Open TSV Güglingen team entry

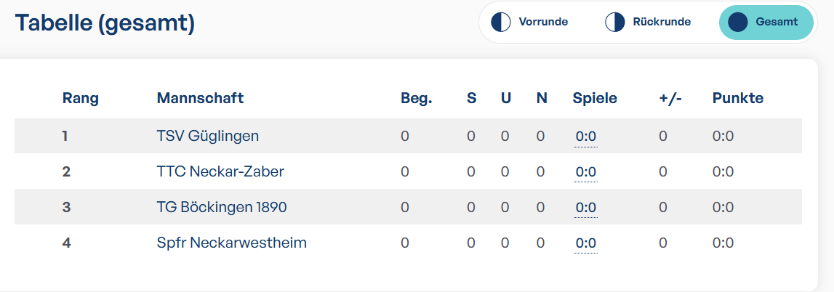pos(208,137)
